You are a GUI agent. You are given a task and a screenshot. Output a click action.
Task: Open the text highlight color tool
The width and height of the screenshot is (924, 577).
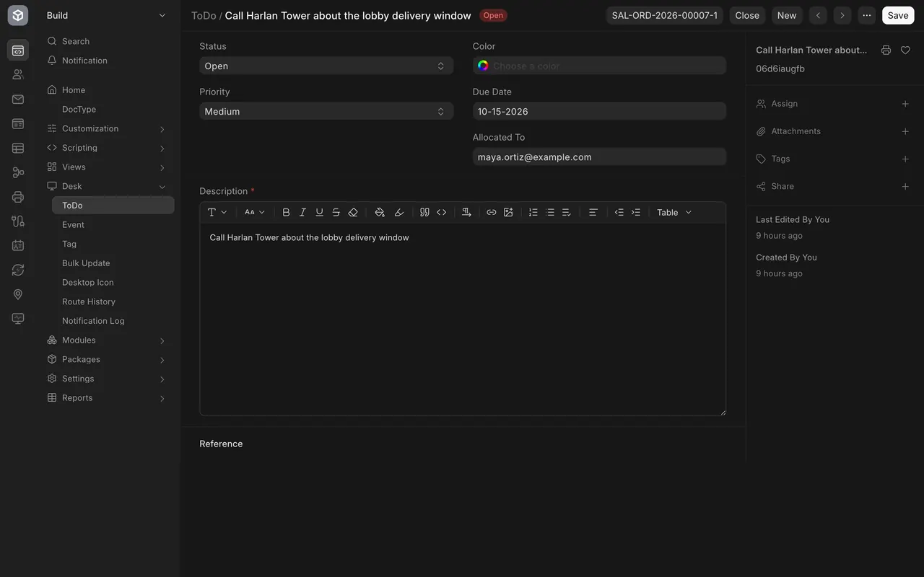[398, 213]
